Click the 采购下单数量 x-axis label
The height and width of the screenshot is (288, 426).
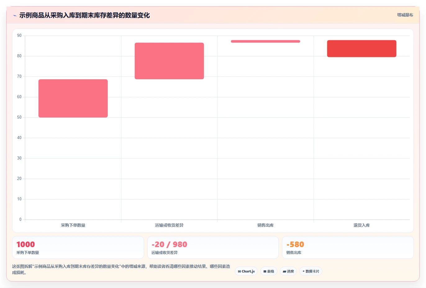(73, 225)
